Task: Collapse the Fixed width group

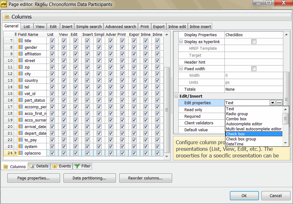Action: click(x=181, y=69)
